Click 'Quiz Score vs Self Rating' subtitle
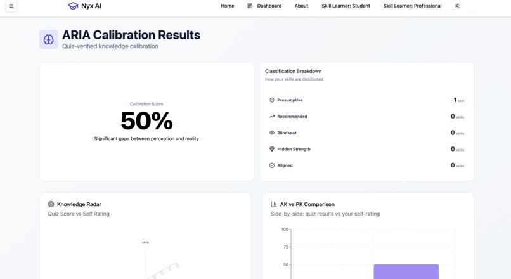This screenshot has height=279, width=511. pyautogui.click(x=79, y=214)
